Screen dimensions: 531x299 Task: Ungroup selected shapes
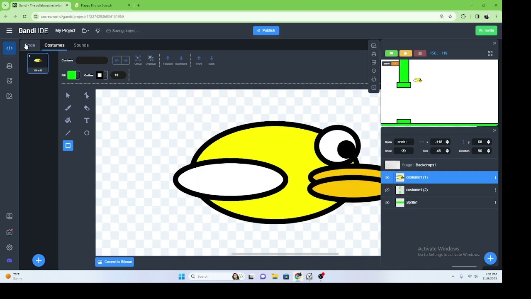[x=151, y=60]
